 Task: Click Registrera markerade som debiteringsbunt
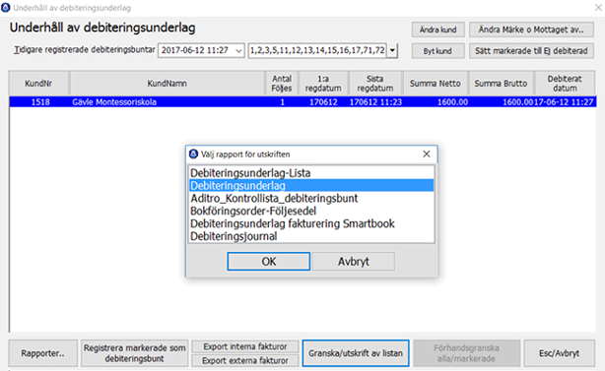coord(135,353)
